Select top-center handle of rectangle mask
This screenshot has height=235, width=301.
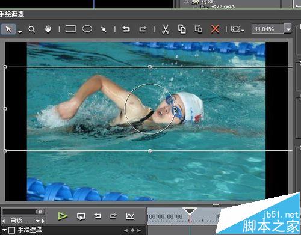[x=150, y=66]
